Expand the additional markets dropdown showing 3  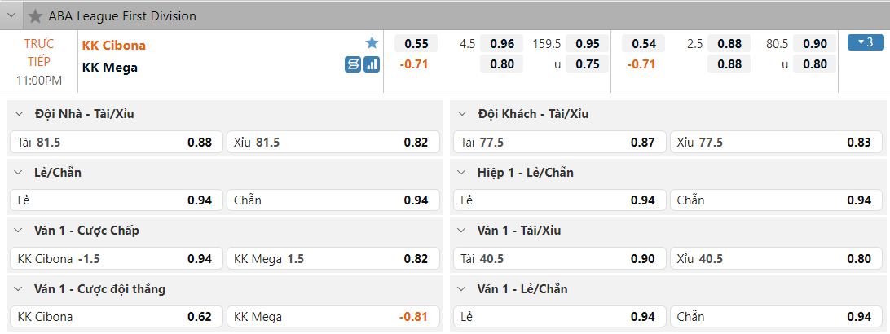[866, 42]
